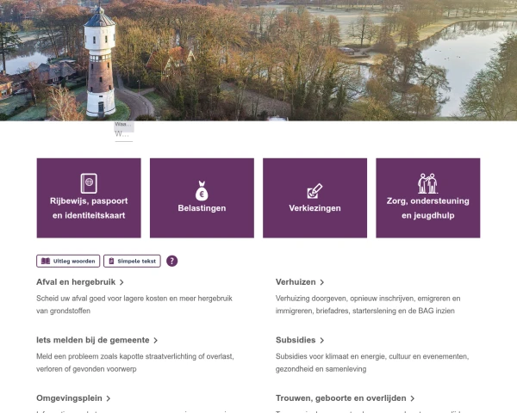Image resolution: width=517 pixels, height=413 pixels.
Task: Click the two people icon for Zorg
Action: (x=427, y=183)
